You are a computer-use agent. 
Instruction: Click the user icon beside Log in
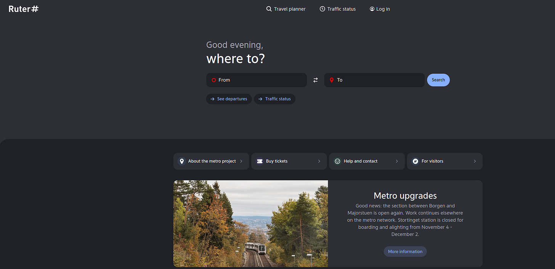[x=372, y=9]
